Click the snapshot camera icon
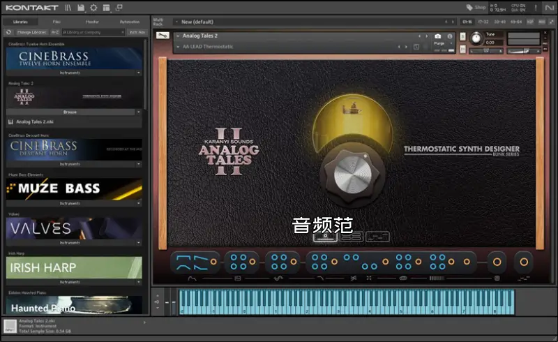 point(438,36)
